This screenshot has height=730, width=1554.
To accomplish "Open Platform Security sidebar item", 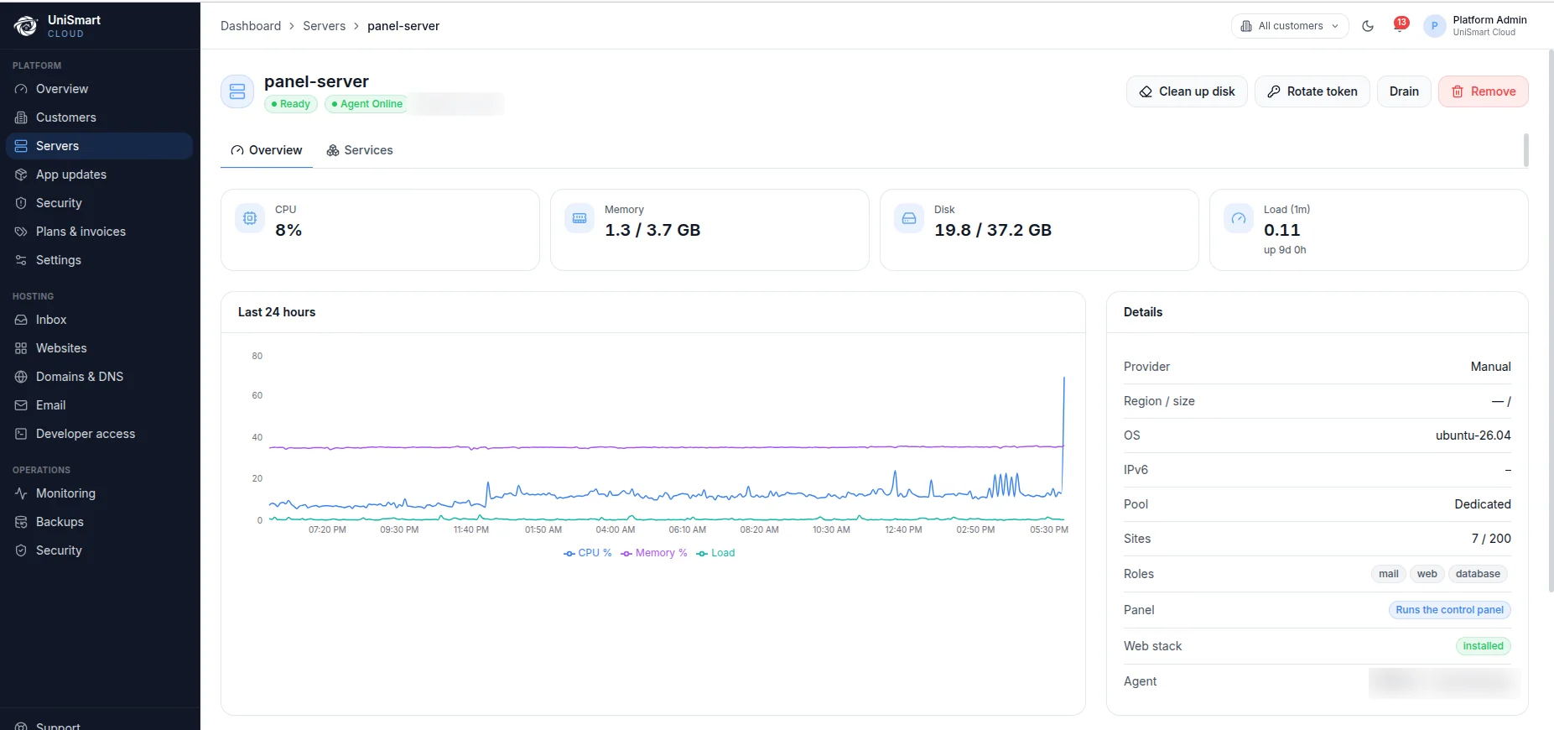I will pos(99,203).
